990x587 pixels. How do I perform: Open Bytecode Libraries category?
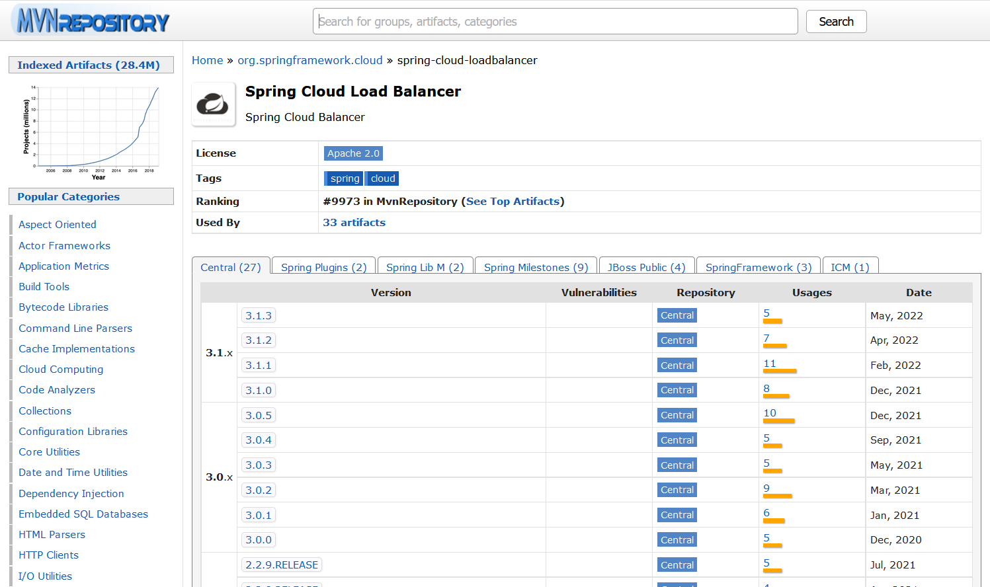pos(63,307)
